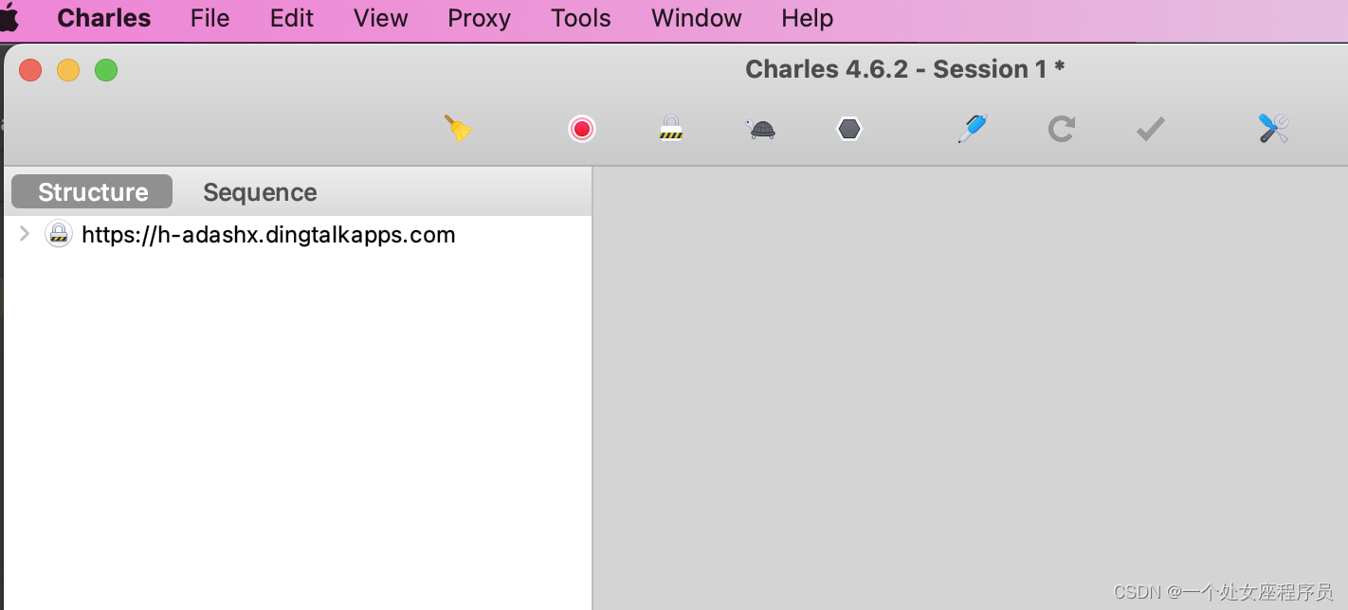Image resolution: width=1348 pixels, height=610 pixels.
Task: Click the Compose pen icon
Action: pos(973,128)
